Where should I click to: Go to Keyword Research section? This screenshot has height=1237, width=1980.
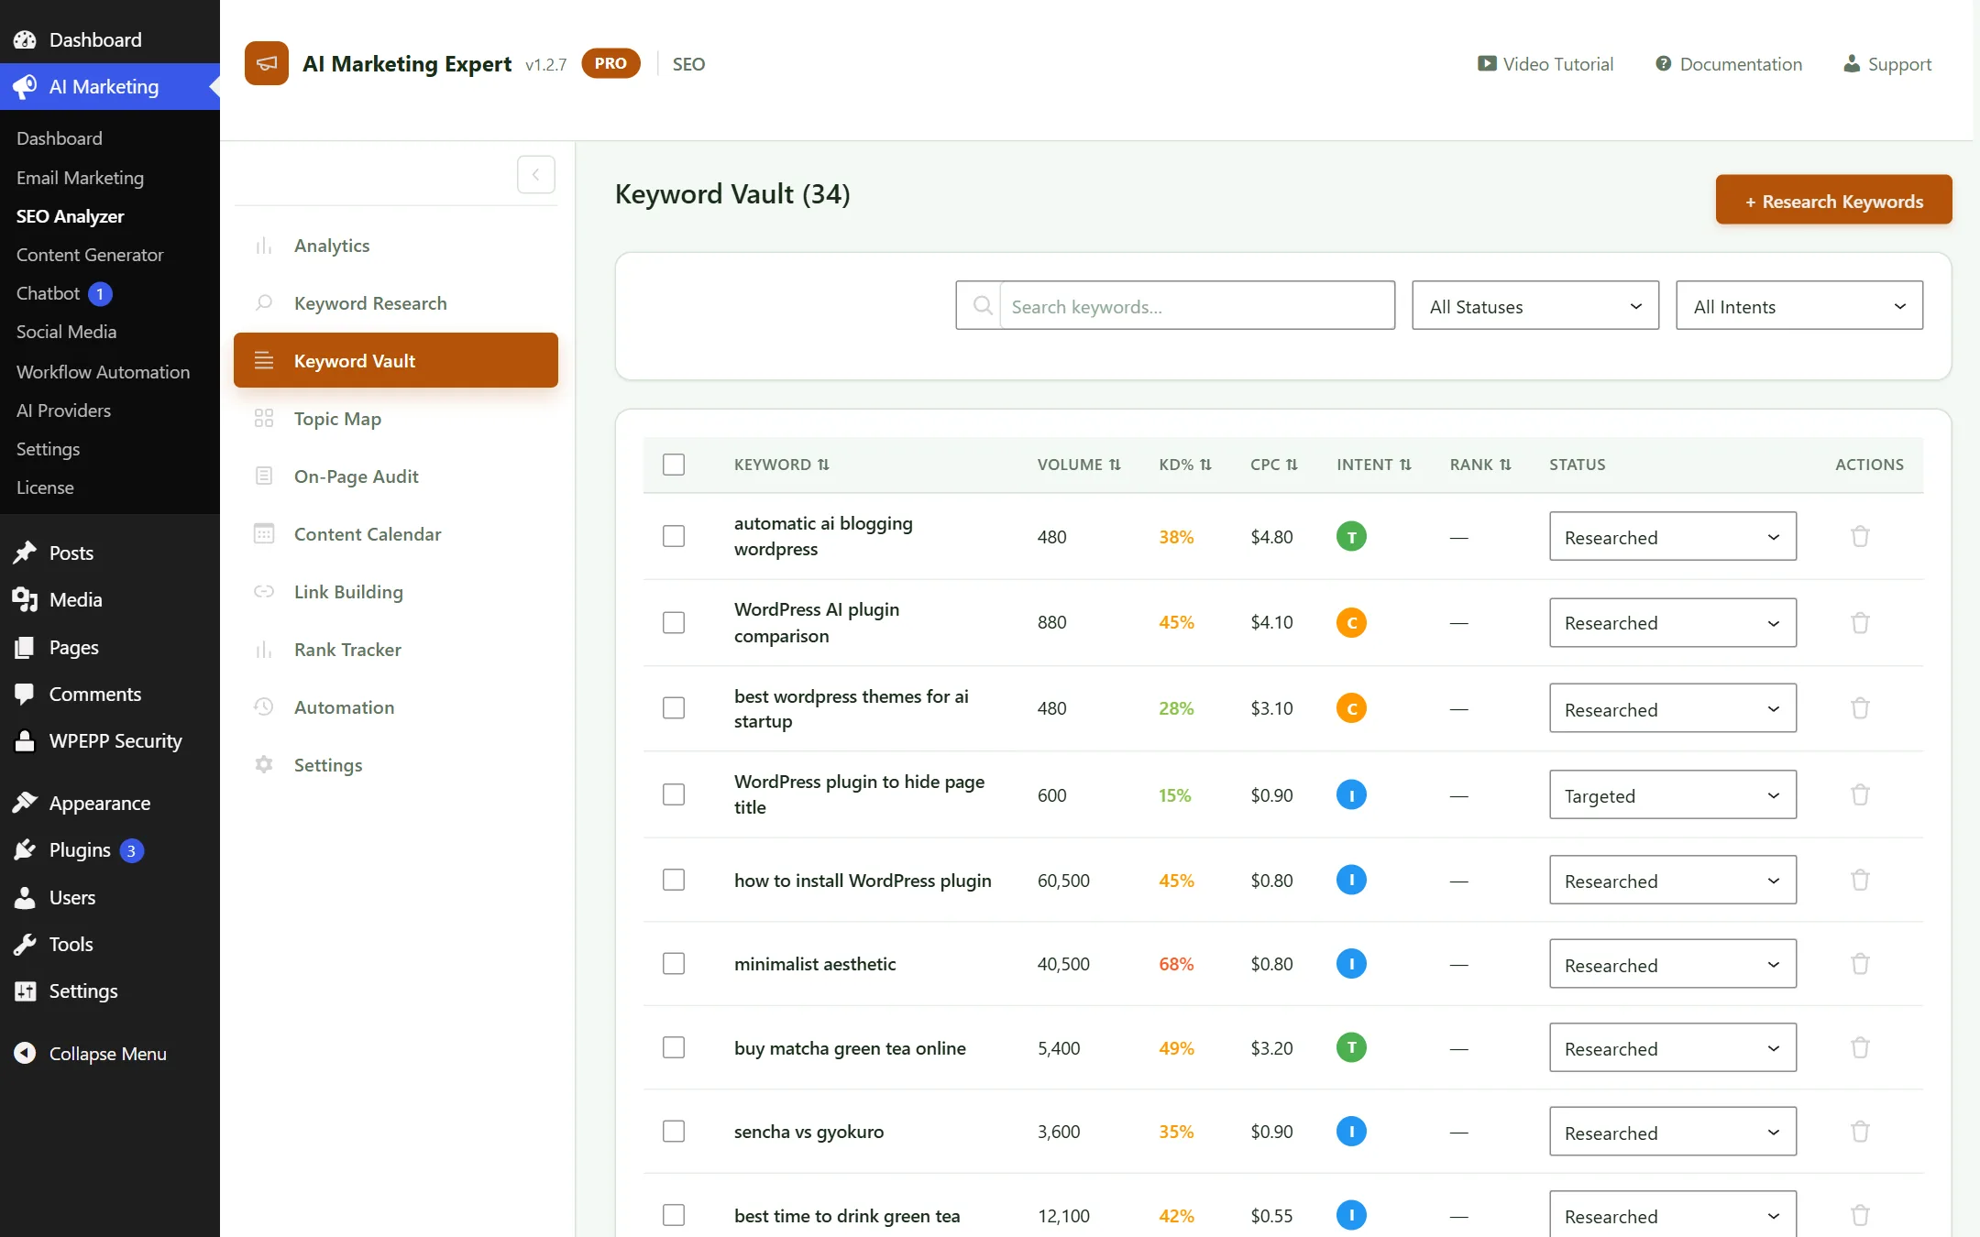[396, 303]
